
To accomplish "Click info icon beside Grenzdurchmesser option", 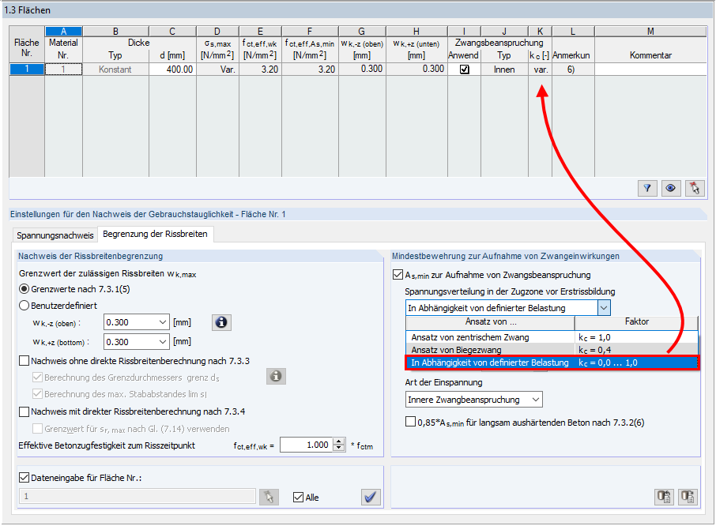I will pyautogui.click(x=276, y=377).
